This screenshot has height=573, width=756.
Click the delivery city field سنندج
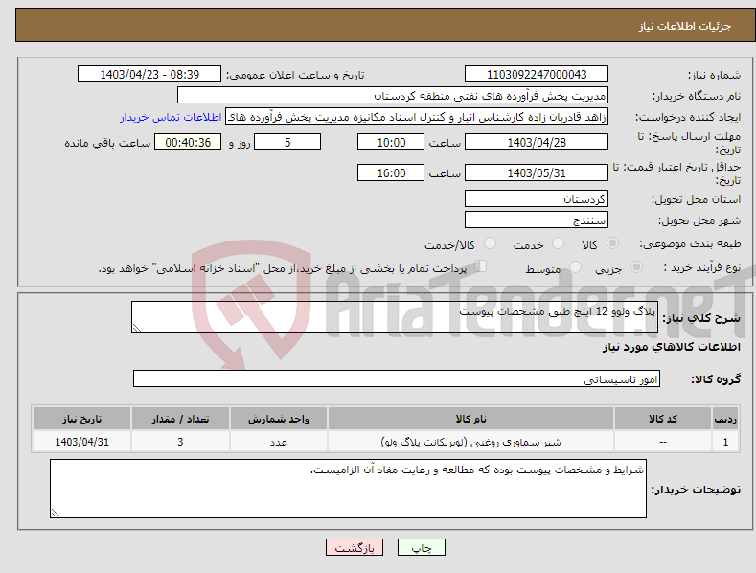point(537,220)
